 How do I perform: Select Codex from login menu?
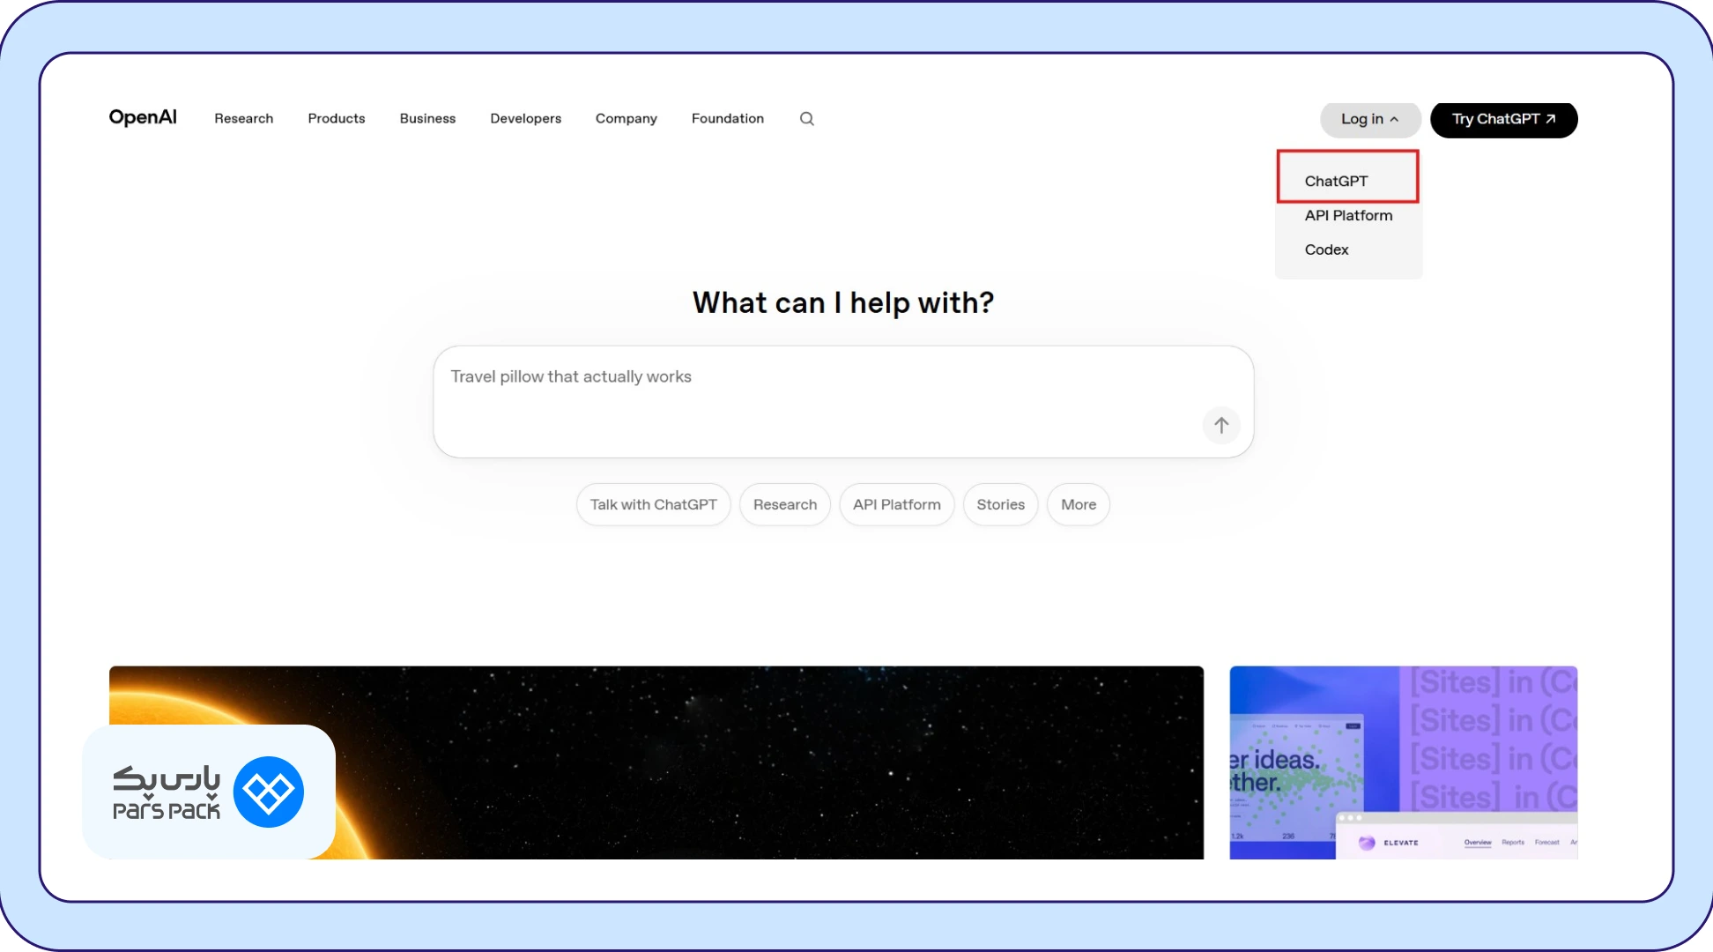tap(1326, 249)
